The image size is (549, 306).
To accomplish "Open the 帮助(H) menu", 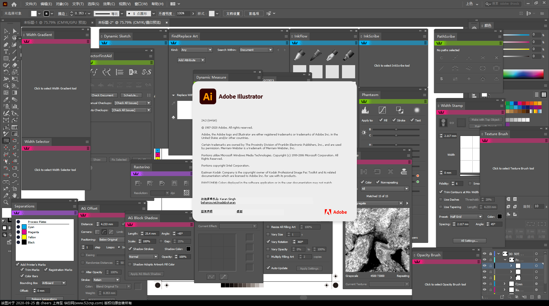I will pyautogui.click(x=158, y=4).
